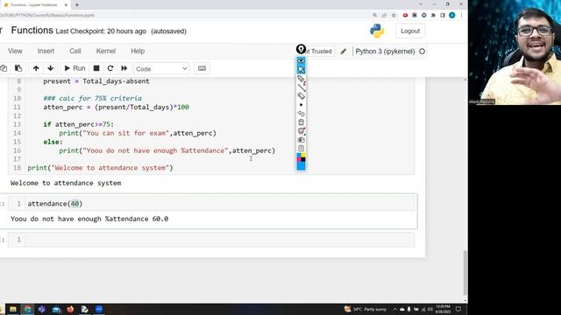The width and height of the screenshot is (561, 315).
Task: Open browser profile avatar icon
Action: pos(452,16)
